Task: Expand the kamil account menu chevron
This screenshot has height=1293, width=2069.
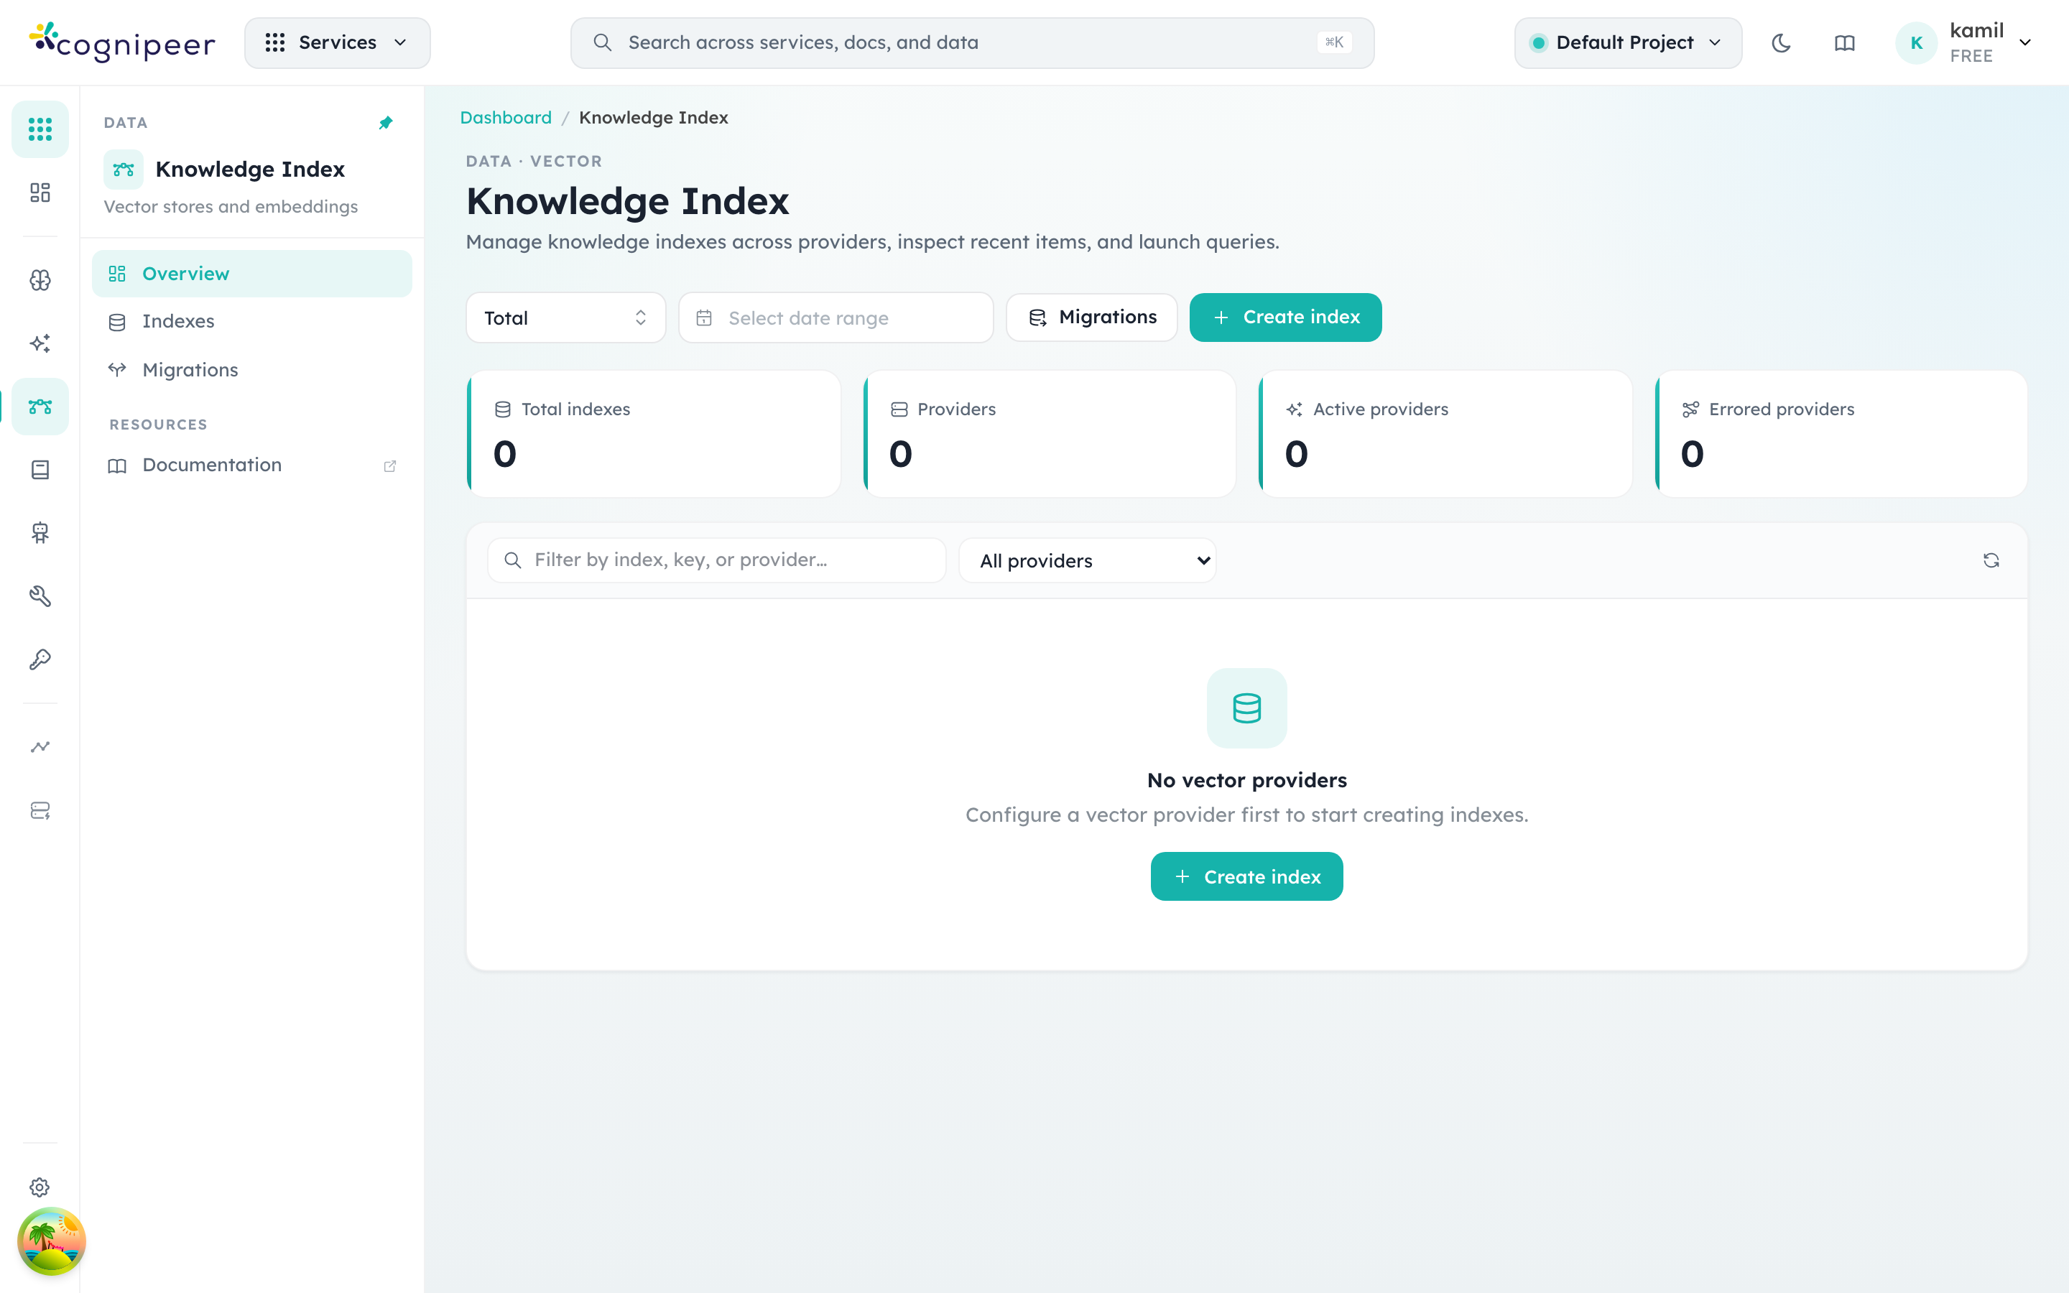Action: coord(2025,43)
